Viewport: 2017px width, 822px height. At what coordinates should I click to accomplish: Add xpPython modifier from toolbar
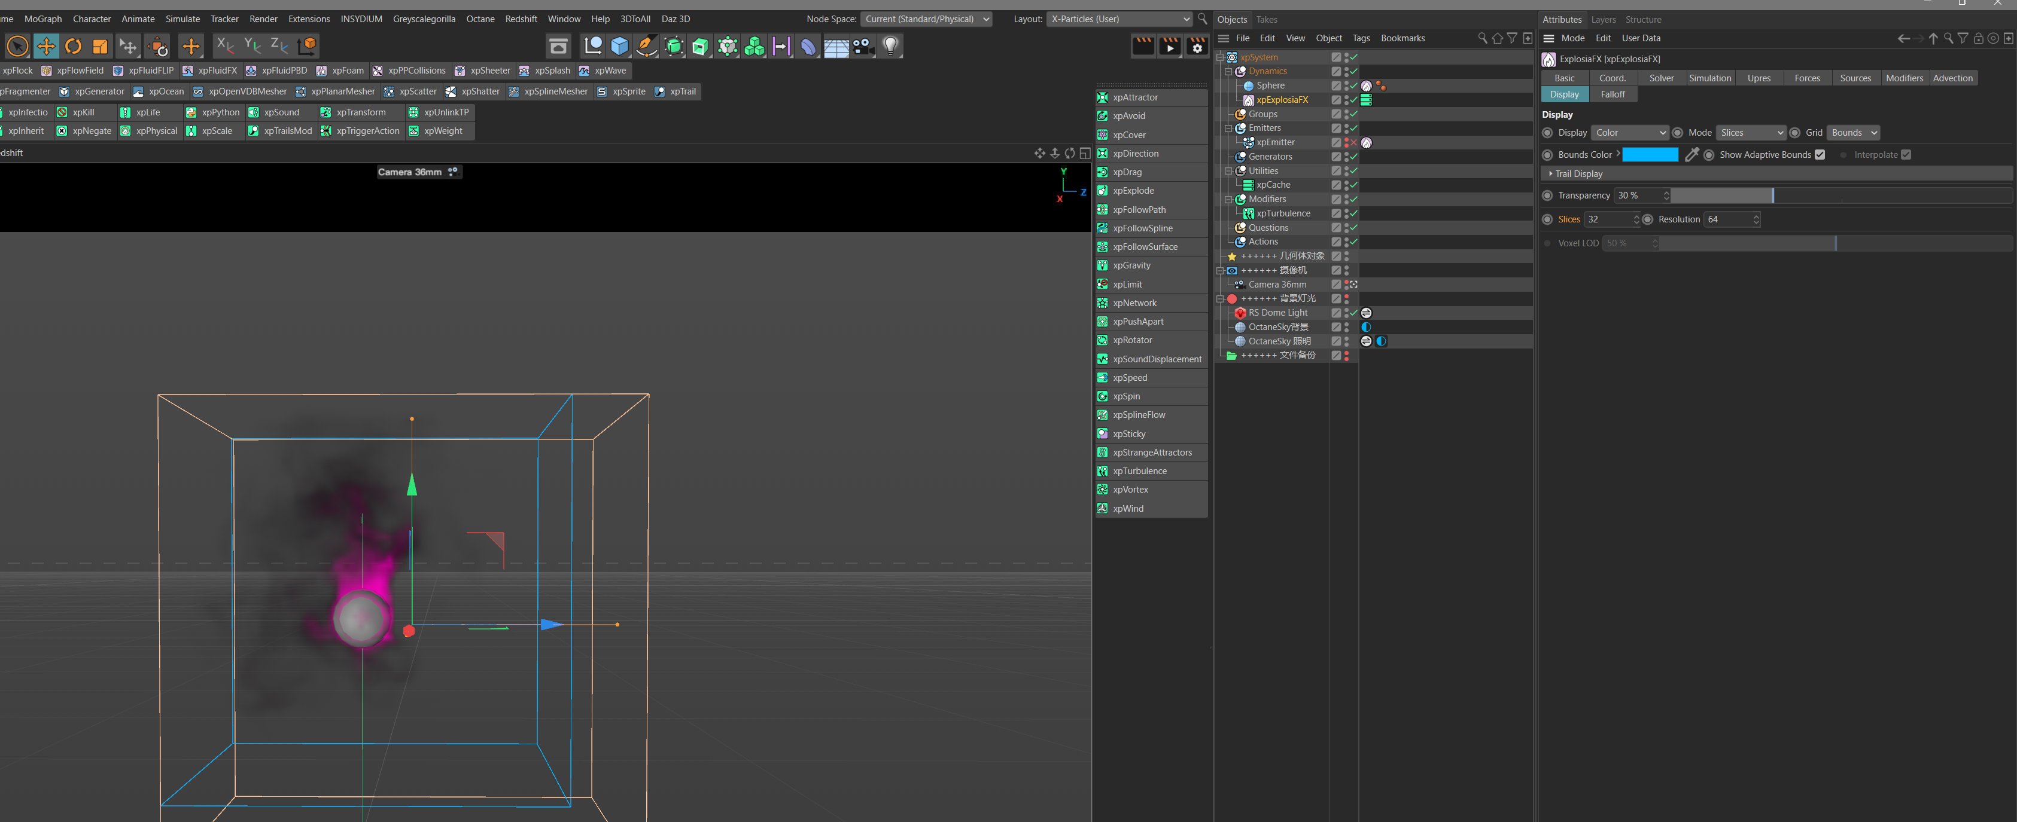click(213, 112)
